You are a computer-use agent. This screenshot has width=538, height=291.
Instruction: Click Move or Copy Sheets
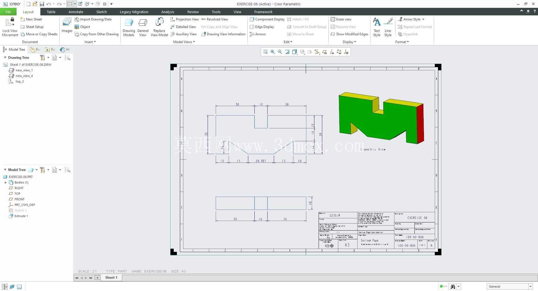(39, 34)
